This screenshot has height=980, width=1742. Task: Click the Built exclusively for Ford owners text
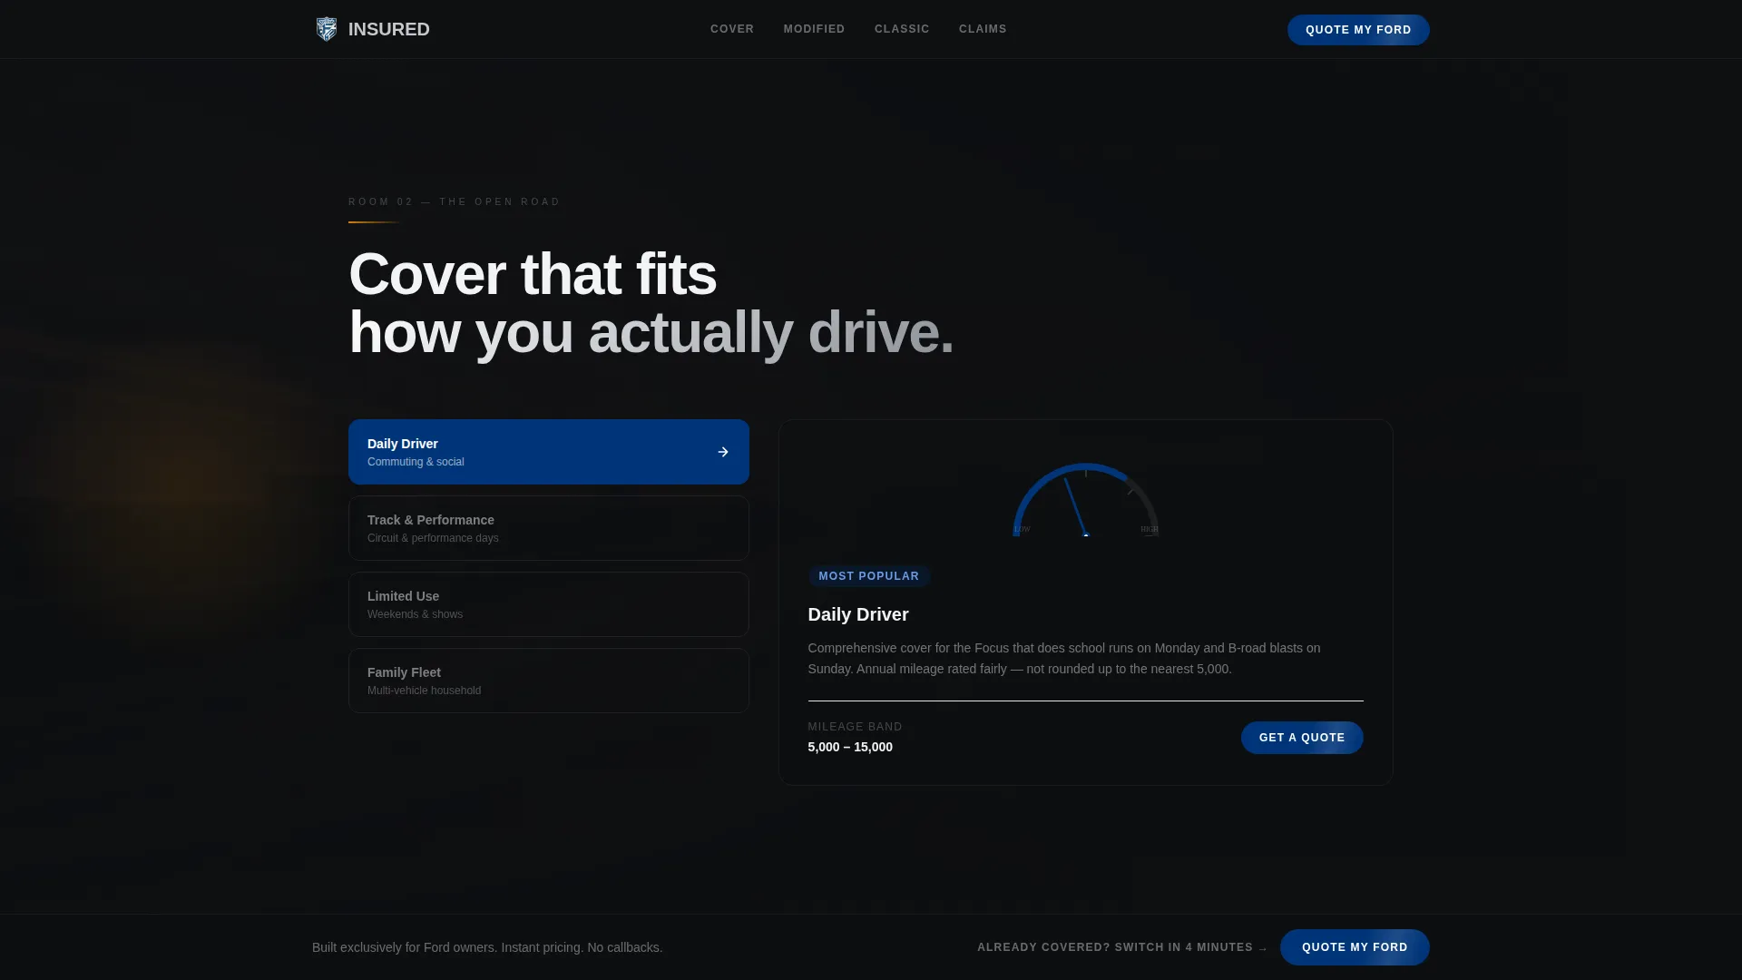pyautogui.click(x=487, y=947)
